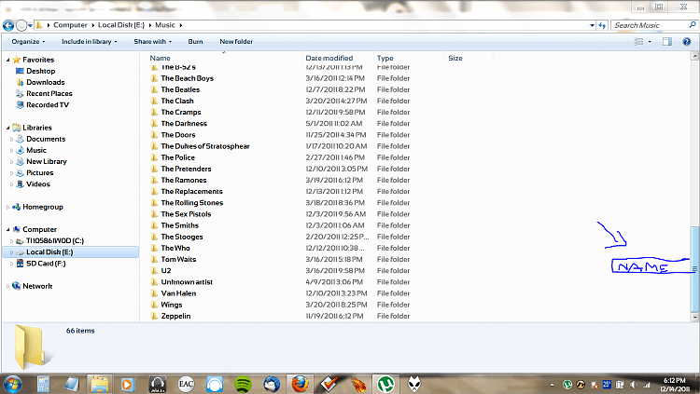
Task: Click the Size column header
Action: pyautogui.click(x=455, y=58)
